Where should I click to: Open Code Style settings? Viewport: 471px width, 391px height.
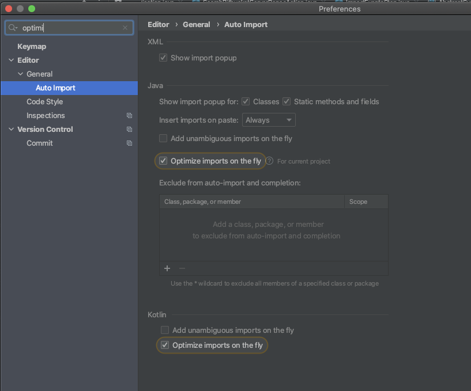point(45,102)
